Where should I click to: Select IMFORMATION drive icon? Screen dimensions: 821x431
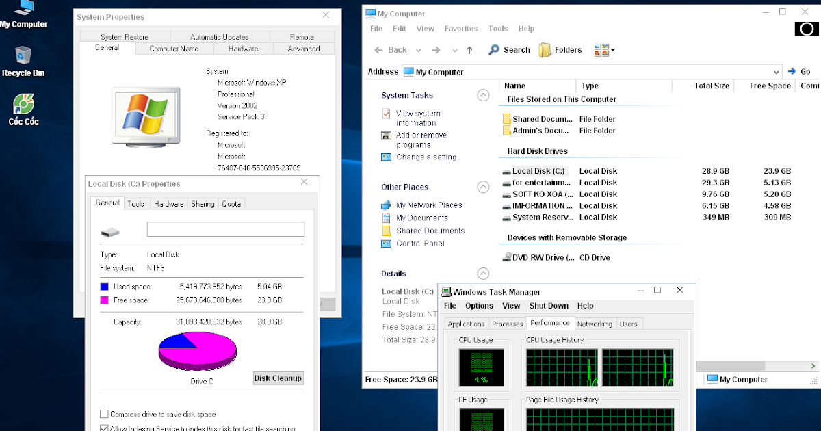(506, 206)
